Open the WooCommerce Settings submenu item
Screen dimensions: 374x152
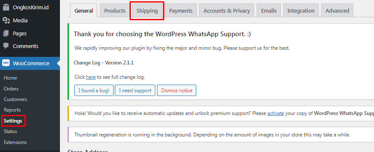tap(13, 121)
